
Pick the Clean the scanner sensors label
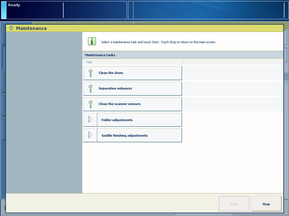pos(119,104)
